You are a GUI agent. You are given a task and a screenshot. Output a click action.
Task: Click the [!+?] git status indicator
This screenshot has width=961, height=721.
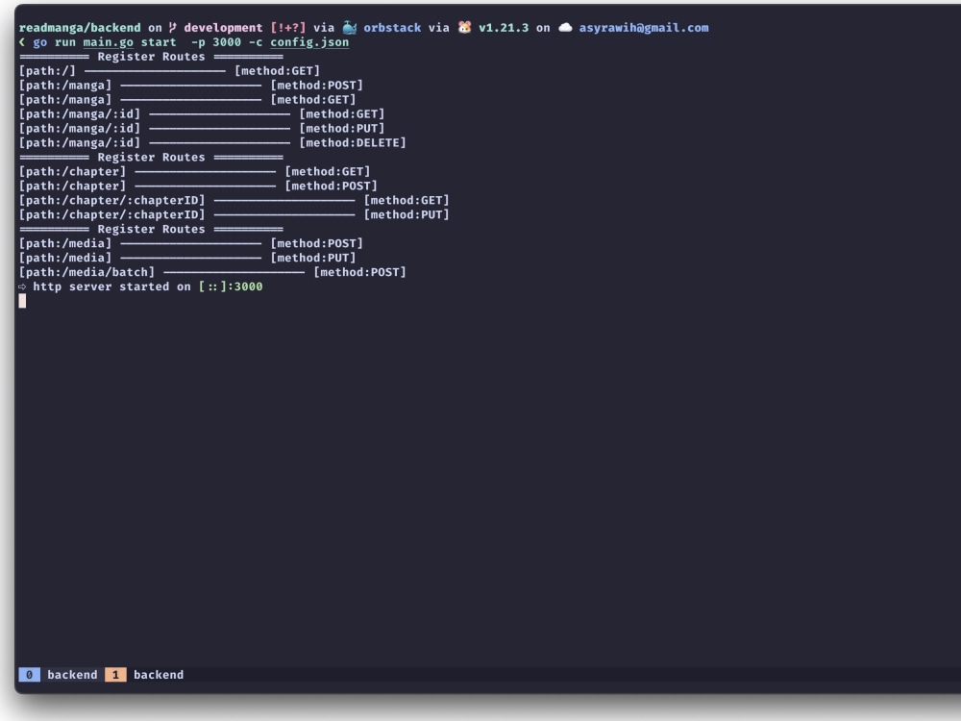pos(288,28)
